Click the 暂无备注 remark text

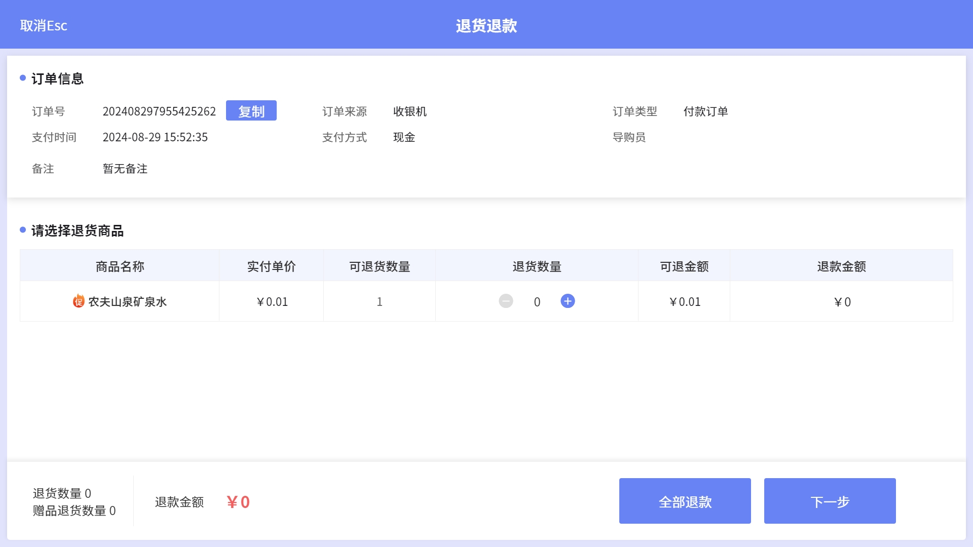pyautogui.click(x=125, y=169)
